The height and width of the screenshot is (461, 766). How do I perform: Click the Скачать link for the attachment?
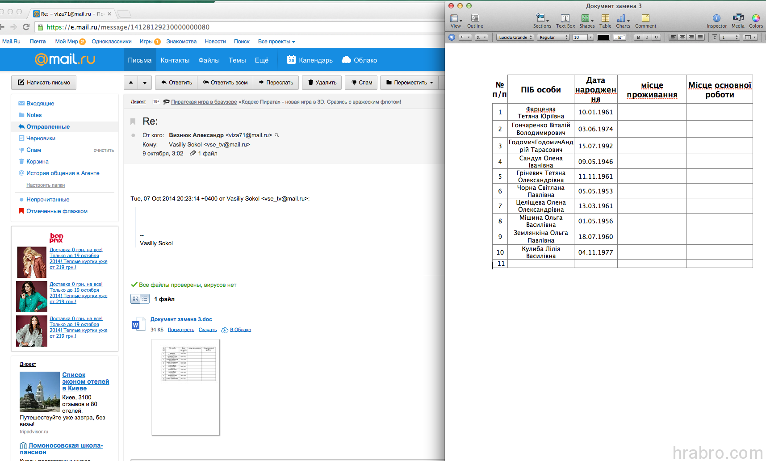click(x=207, y=330)
